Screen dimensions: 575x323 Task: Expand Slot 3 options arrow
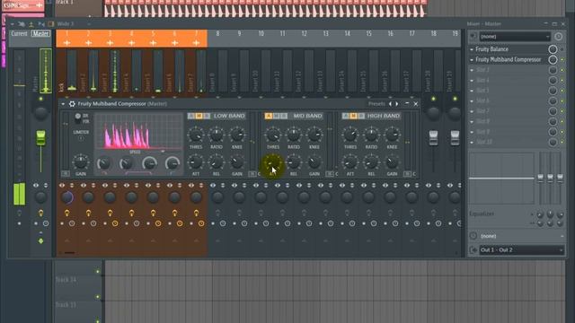472,70
